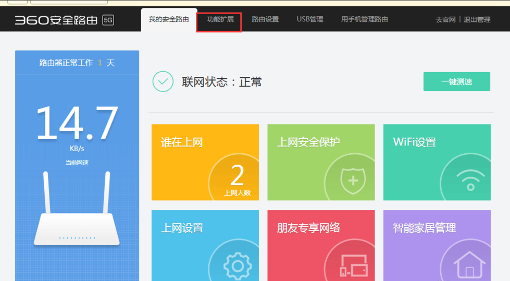Open the 上网设置 tile
The height and width of the screenshot is (281, 510).
click(x=205, y=245)
